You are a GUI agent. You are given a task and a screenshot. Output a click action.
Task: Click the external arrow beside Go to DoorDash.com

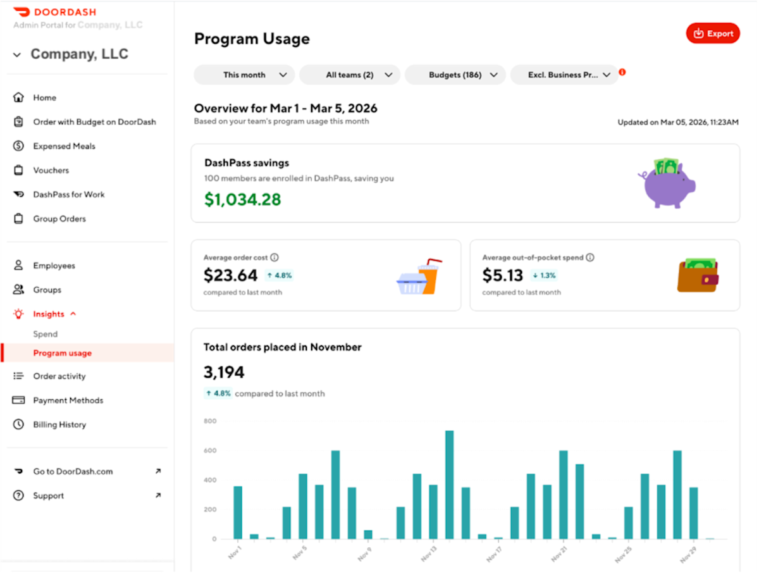[158, 471]
